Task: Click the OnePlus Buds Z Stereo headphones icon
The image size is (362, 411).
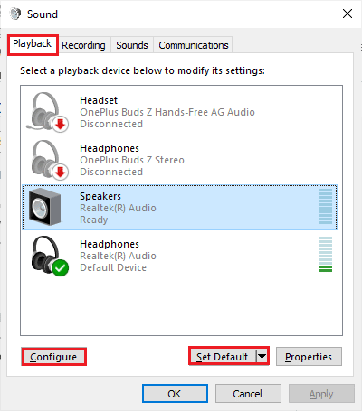Action: [50, 160]
